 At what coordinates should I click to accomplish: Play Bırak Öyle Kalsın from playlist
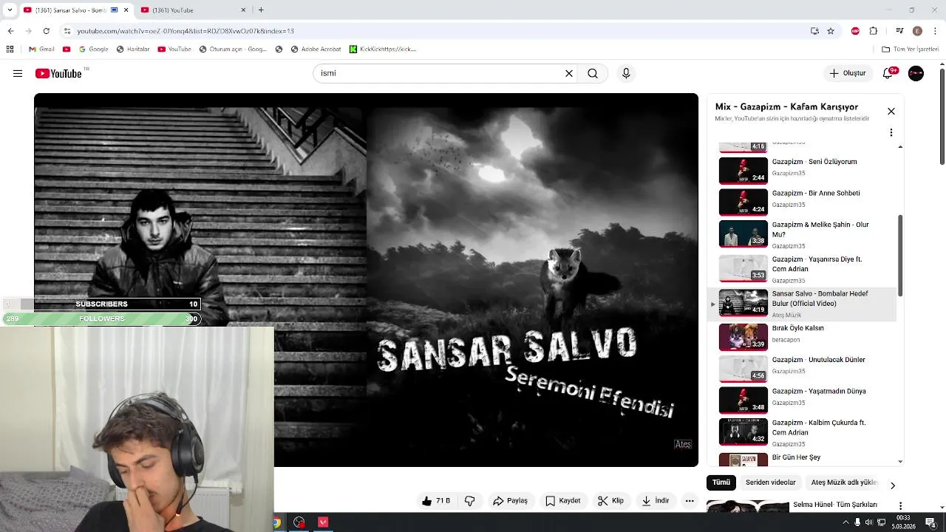coord(802,336)
